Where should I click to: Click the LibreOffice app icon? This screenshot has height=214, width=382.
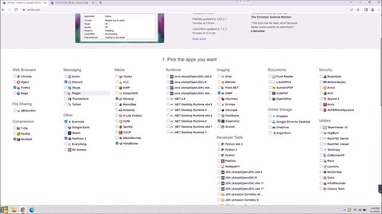point(274,82)
